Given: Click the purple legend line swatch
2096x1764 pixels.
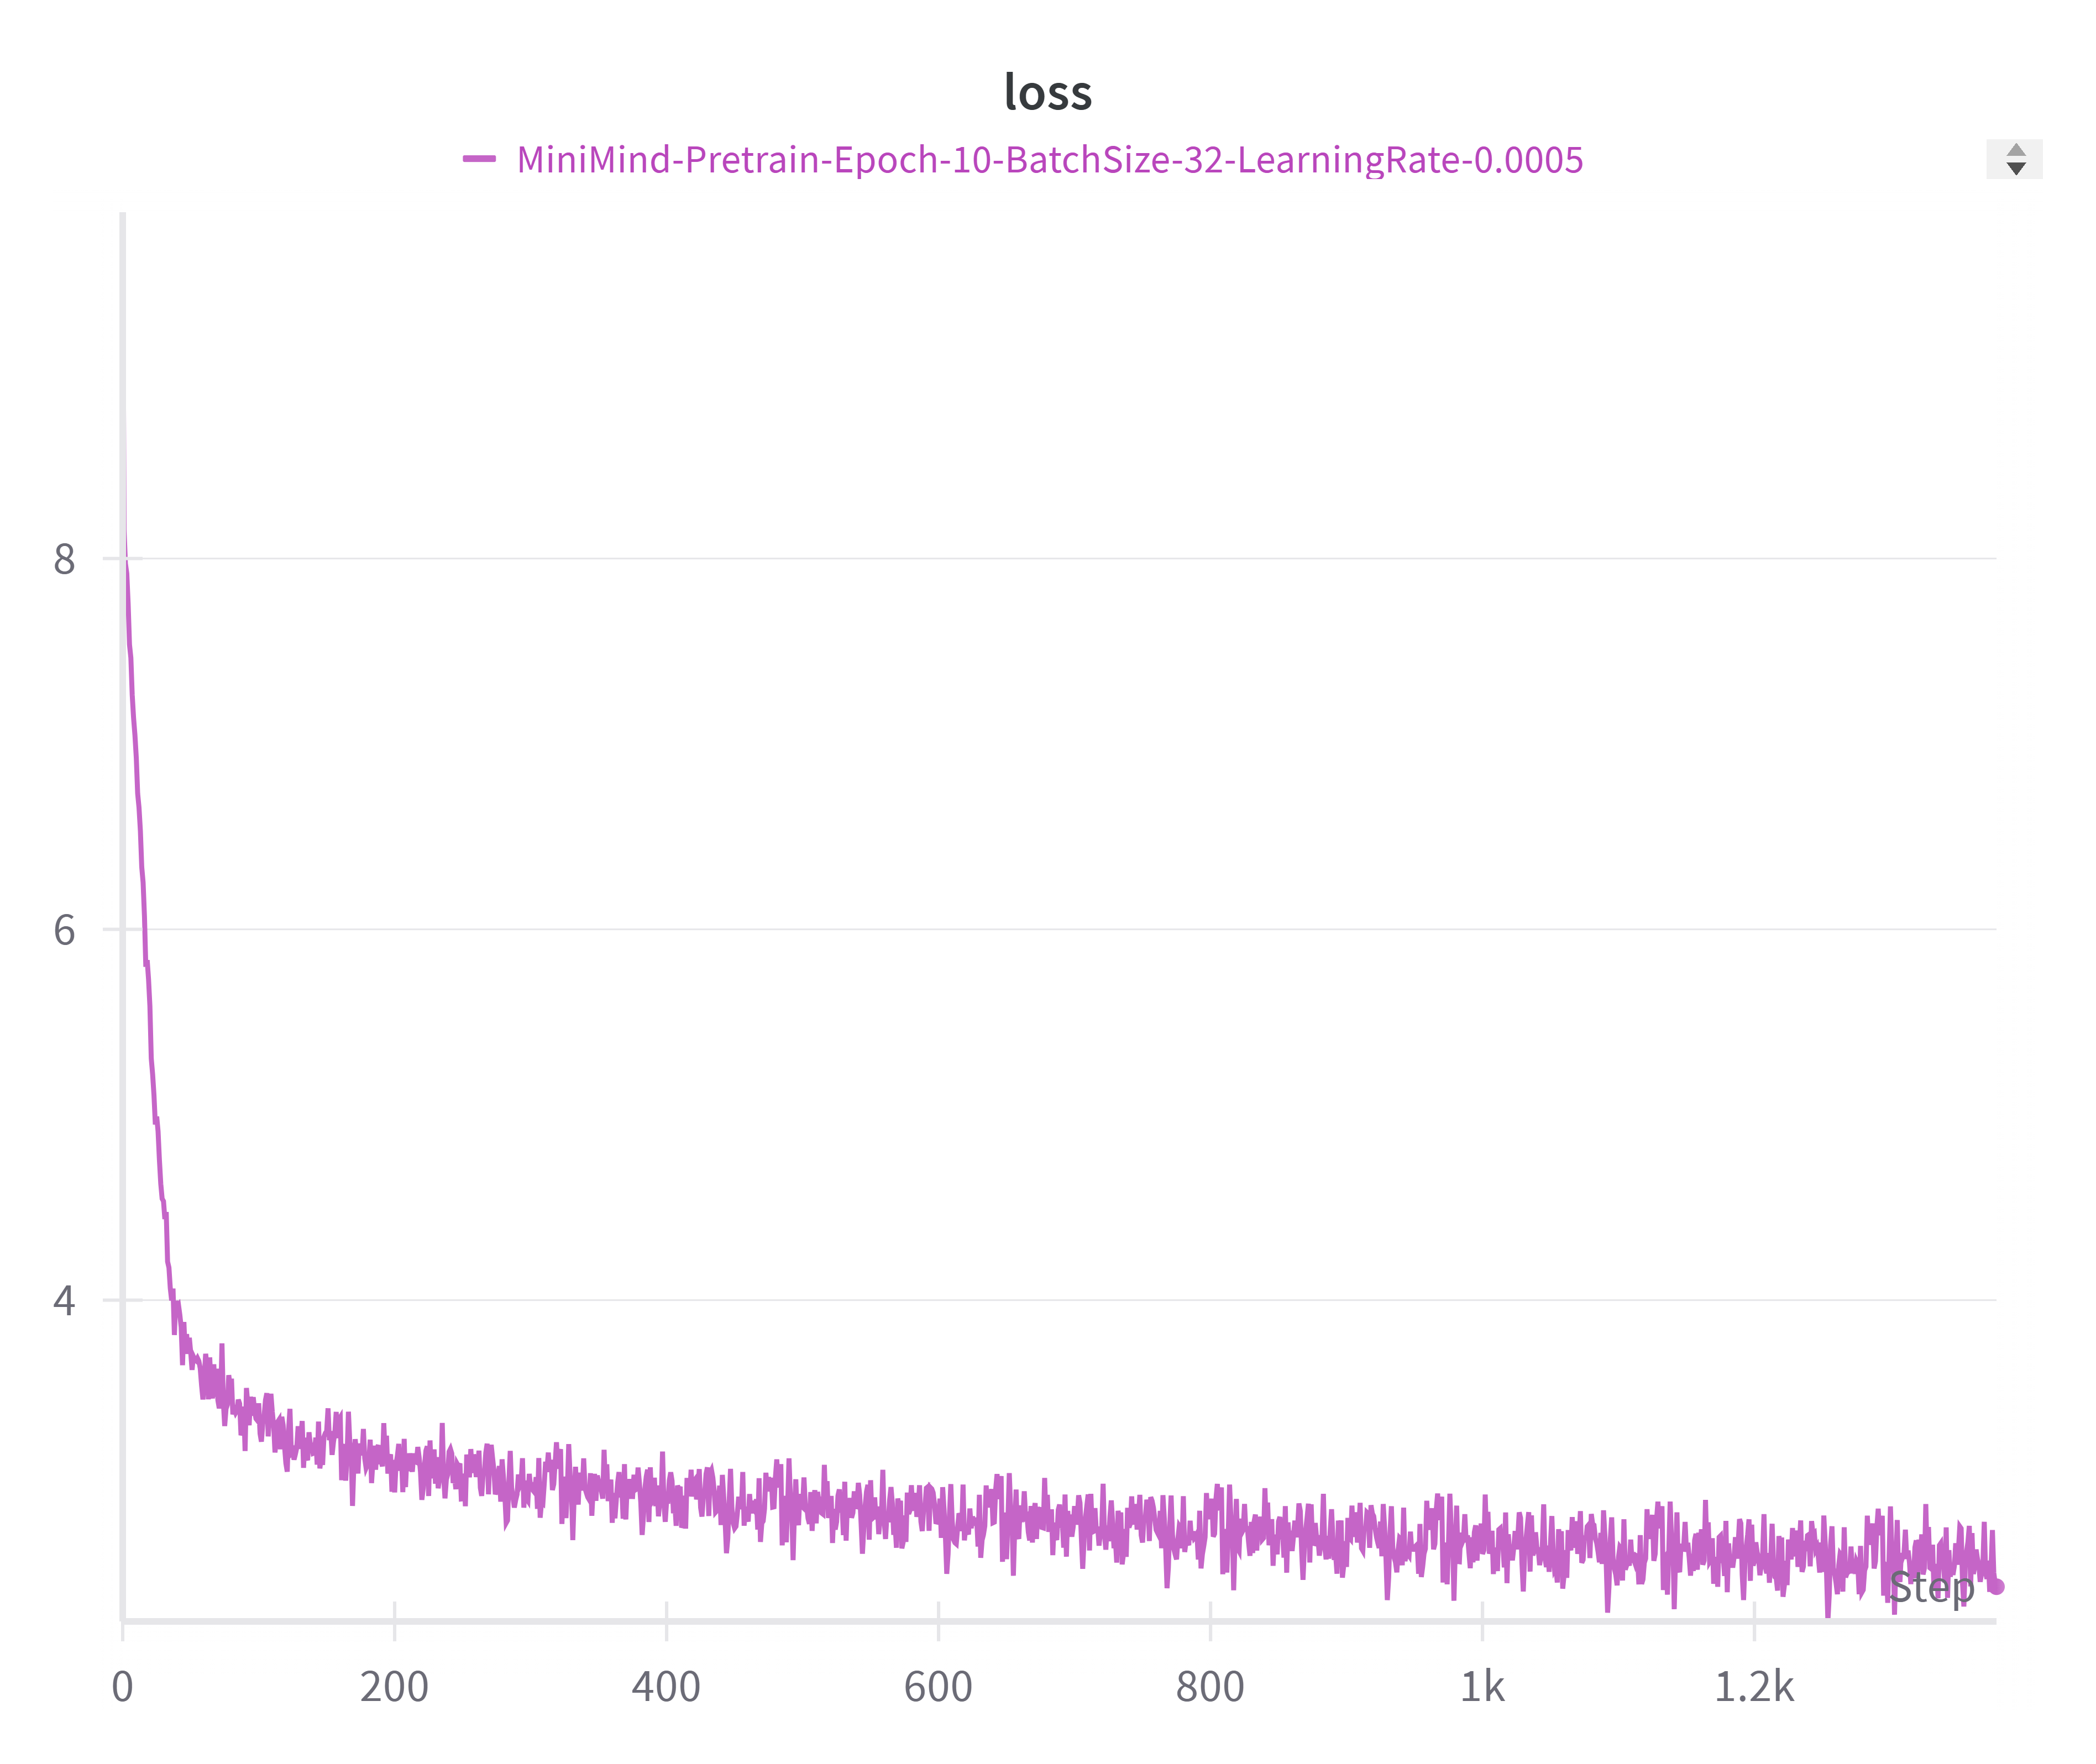Looking at the screenshot, I should 479,159.
